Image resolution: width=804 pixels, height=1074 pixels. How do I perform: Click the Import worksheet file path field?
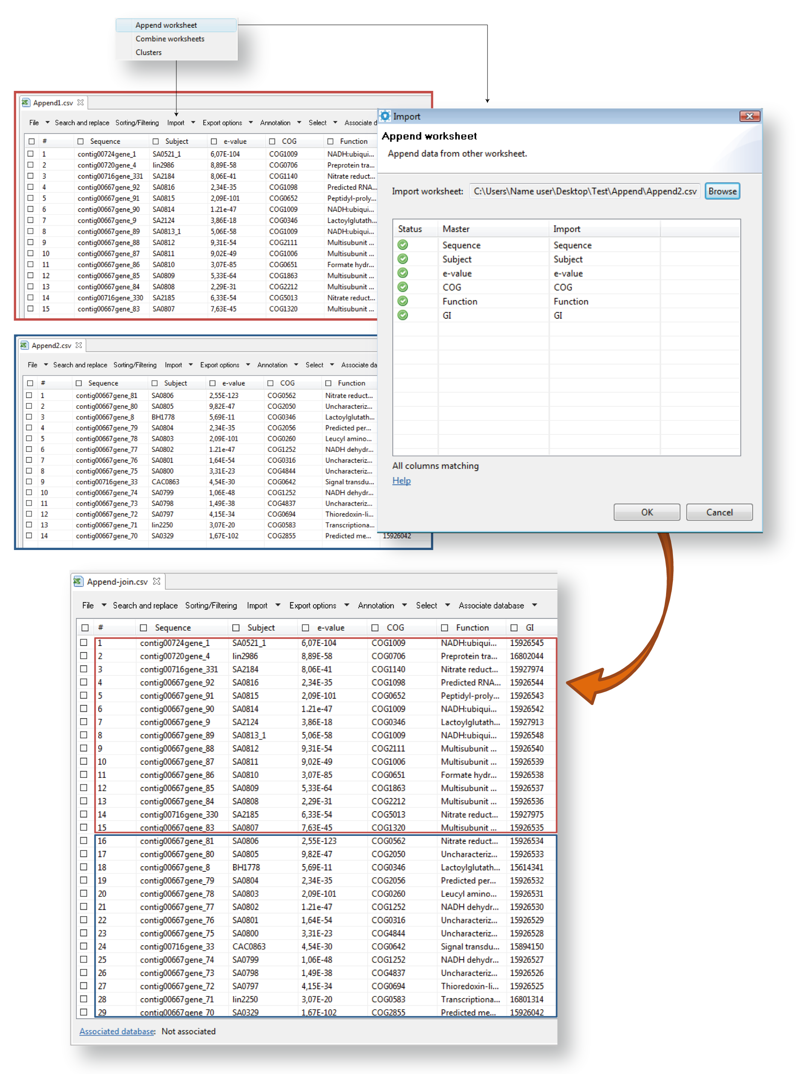tap(585, 191)
